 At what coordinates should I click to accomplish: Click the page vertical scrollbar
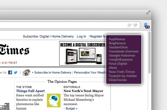point(150,52)
